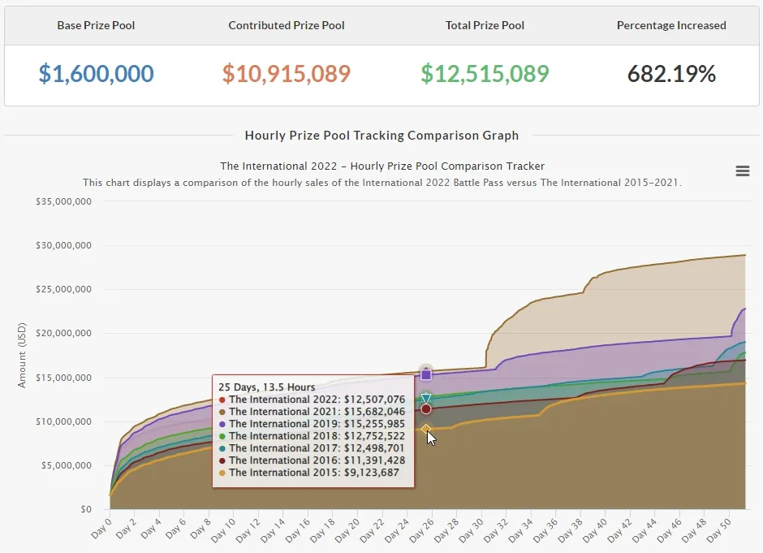Image resolution: width=763 pixels, height=553 pixels.
Task: Click the orange diamond marker for International 2015
Action: pyautogui.click(x=426, y=429)
